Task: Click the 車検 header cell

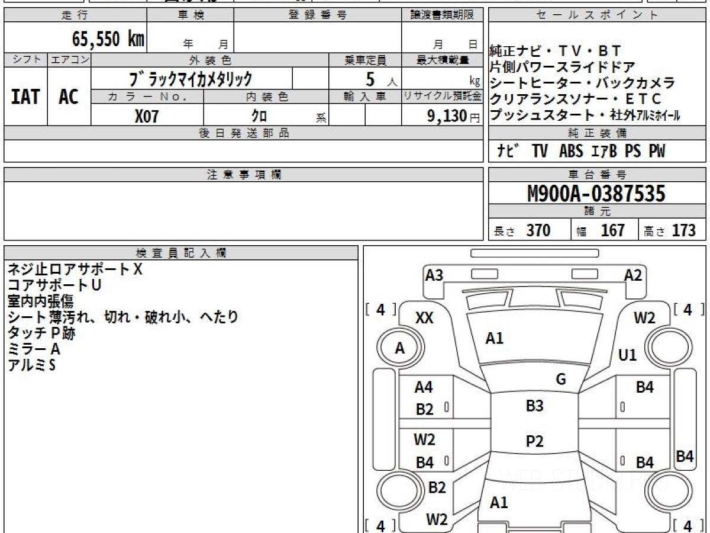Action: (190, 15)
